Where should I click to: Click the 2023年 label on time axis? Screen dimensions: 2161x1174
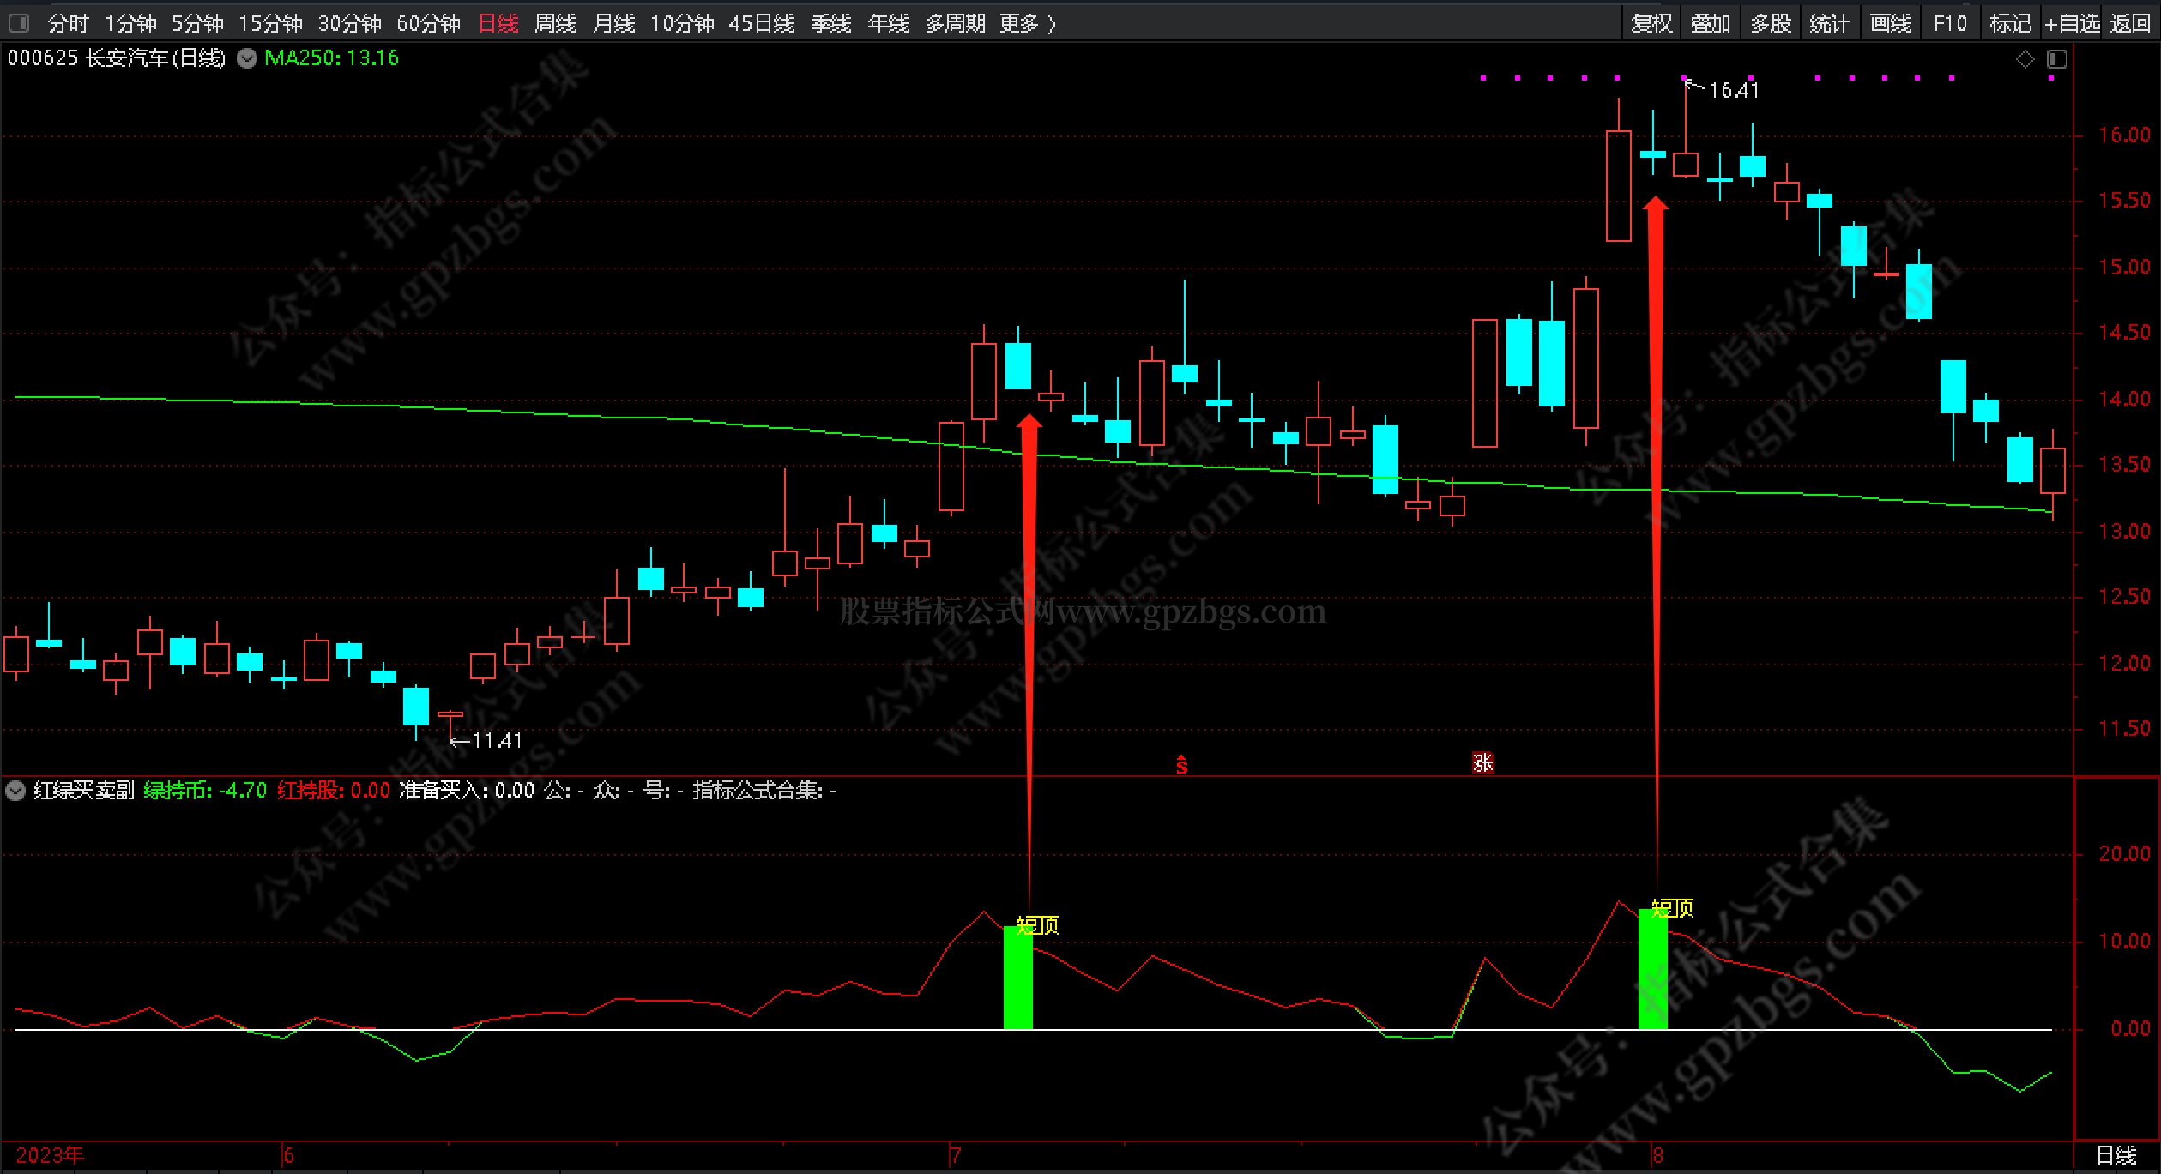click(50, 1156)
